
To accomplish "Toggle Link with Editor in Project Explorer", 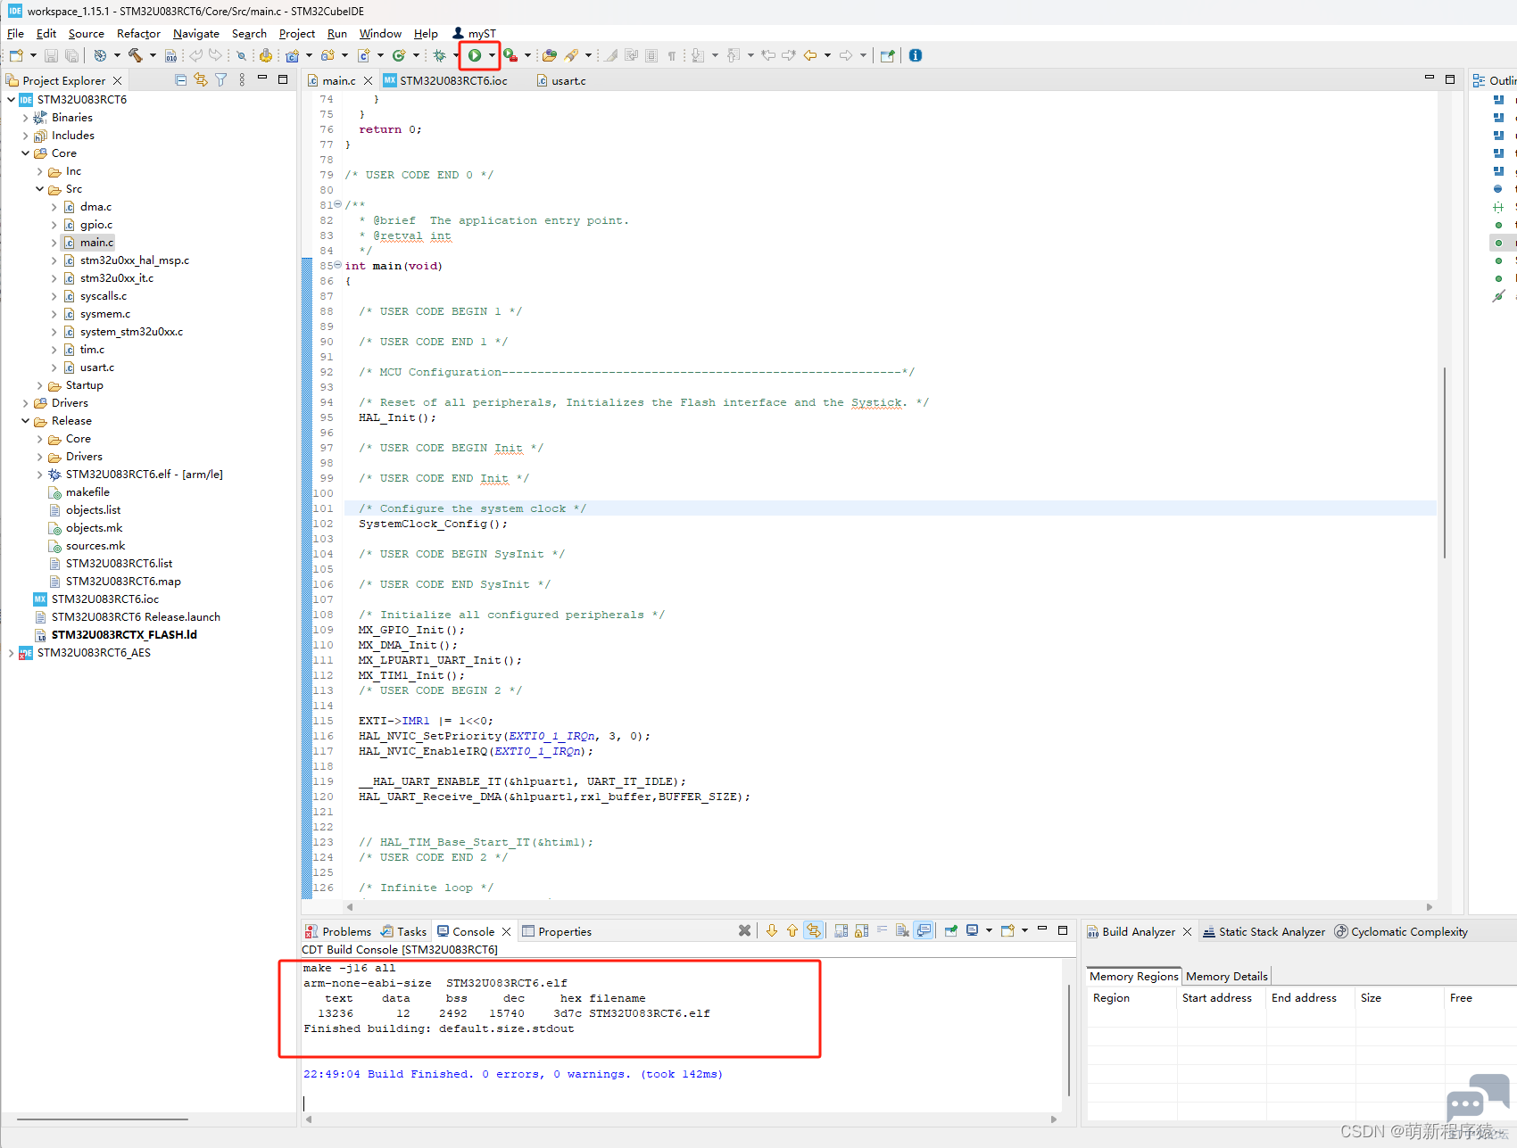I will coord(201,80).
